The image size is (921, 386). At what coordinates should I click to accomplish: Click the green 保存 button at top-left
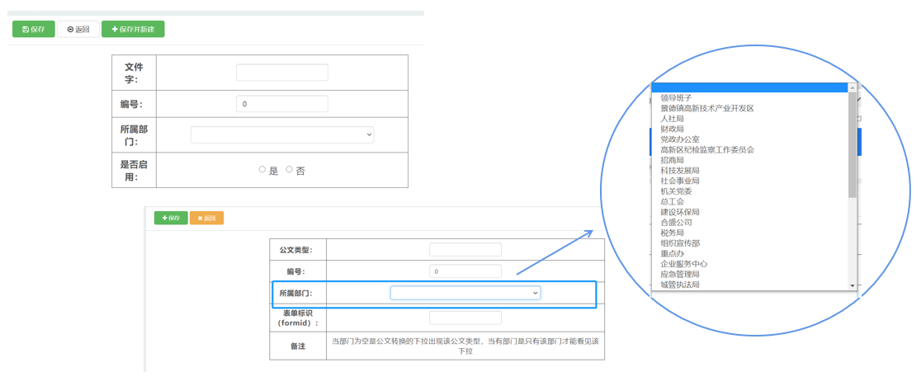point(33,29)
